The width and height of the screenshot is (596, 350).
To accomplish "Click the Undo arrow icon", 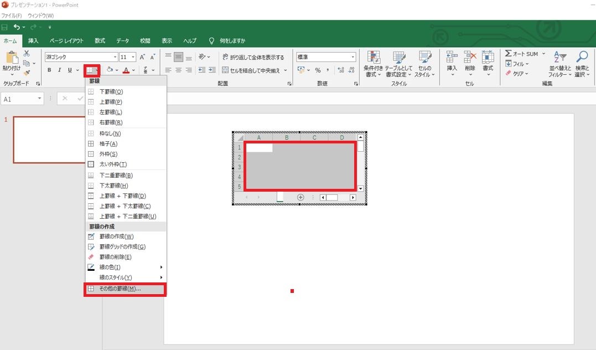I will click(x=17, y=27).
